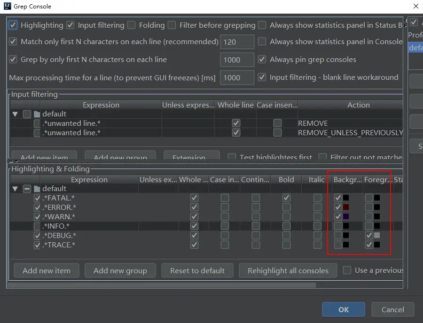Enable the .*INFO.* row checkbox
Viewport: 423px width, 323px height.
point(37,226)
